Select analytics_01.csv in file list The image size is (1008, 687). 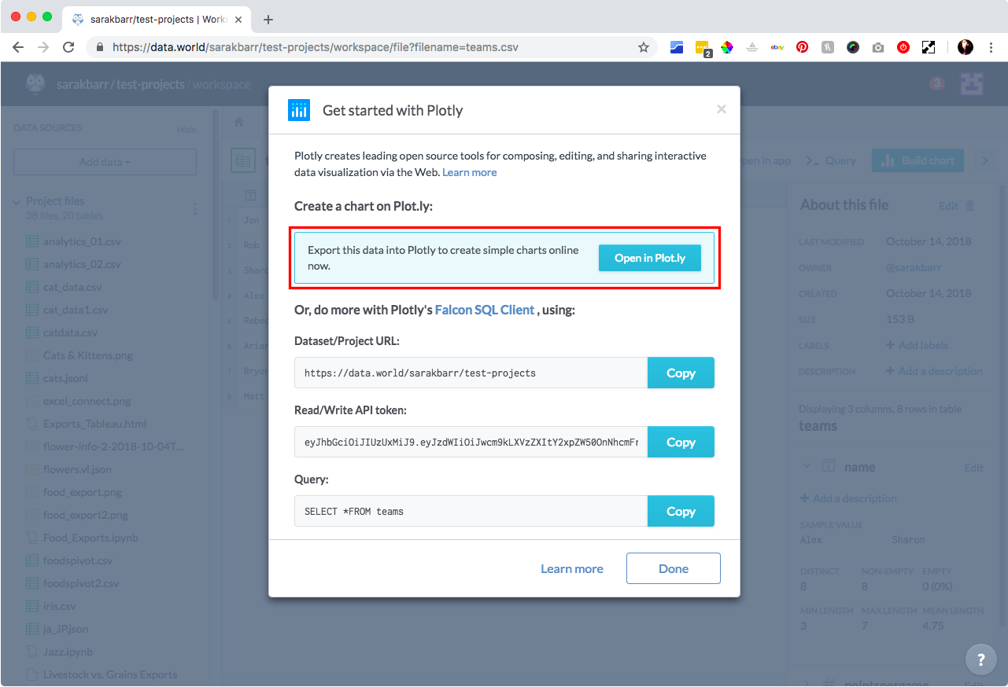[x=82, y=241]
